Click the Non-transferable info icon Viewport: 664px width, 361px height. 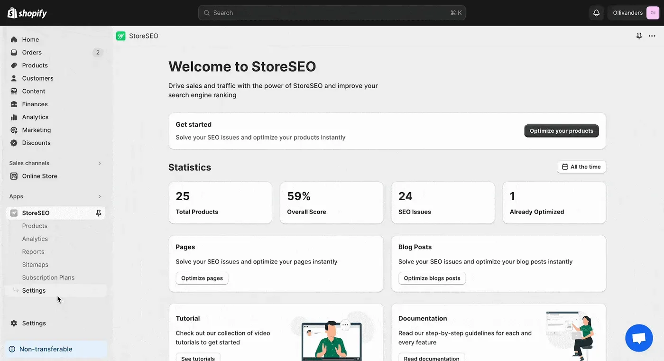12,349
